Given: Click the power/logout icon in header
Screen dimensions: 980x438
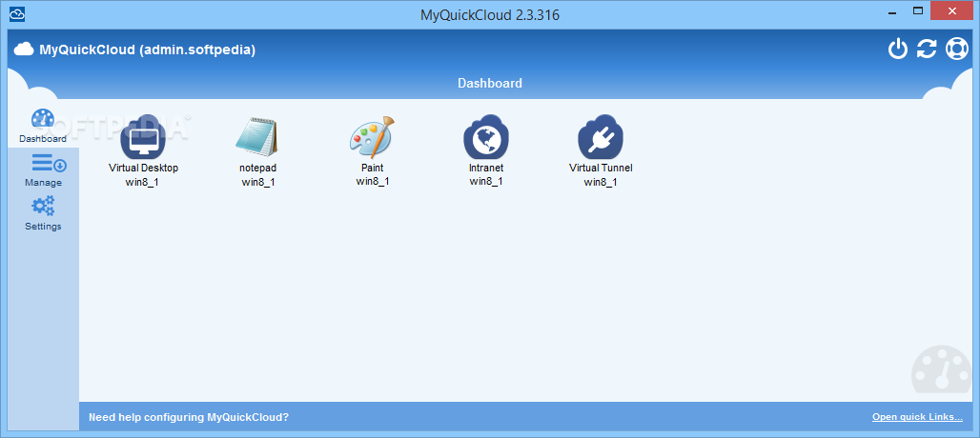Looking at the screenshot, I should click(x=897, y=49).
